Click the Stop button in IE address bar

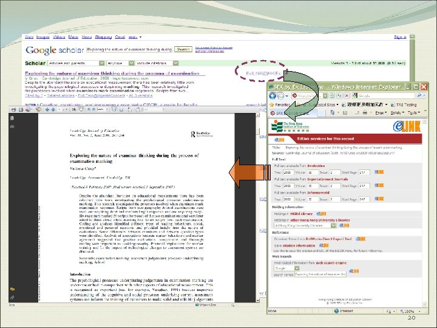point(347,96)
